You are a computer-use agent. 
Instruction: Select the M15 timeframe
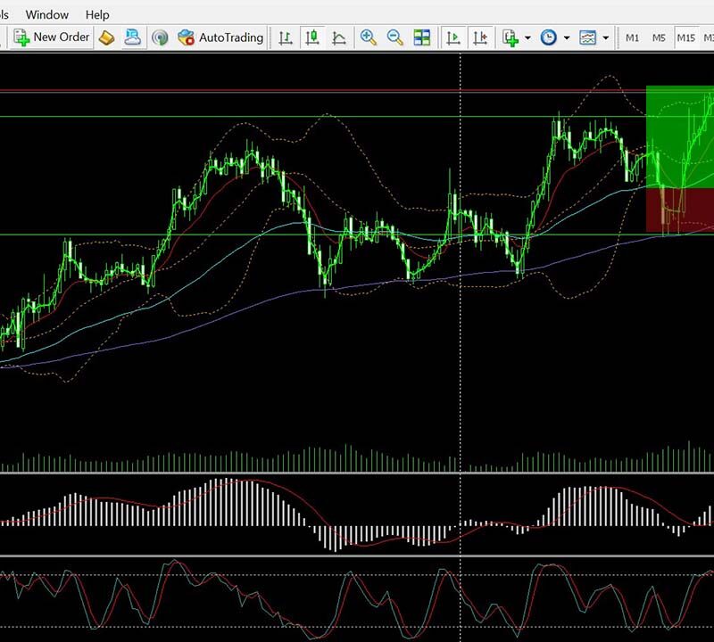(685, 37)
